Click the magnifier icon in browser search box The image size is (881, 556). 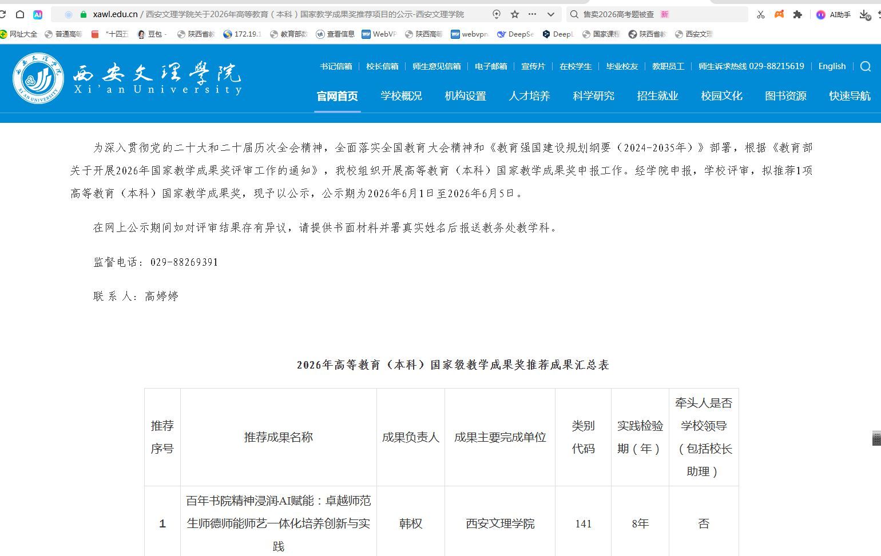click(574, 14)
